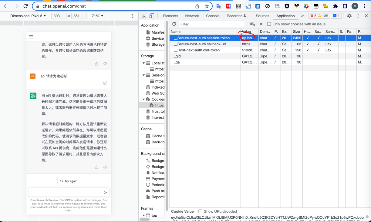Viewport: 371px width, 222px height.
Task: Click the device height field 851
Action: pyautogui.click(x=79, y=16)
